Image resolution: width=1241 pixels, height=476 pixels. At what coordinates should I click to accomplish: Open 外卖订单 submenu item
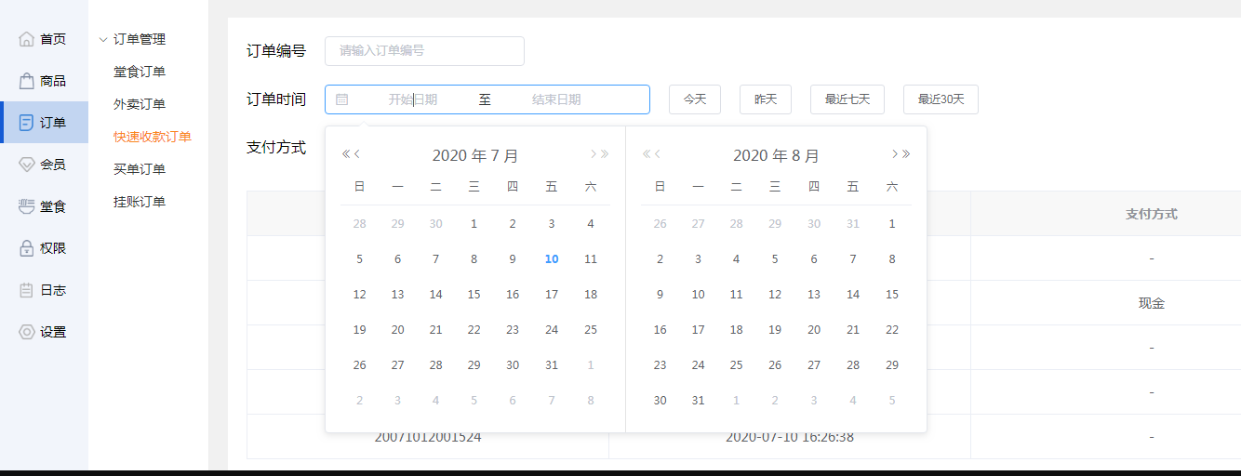(x=140, y=104)
